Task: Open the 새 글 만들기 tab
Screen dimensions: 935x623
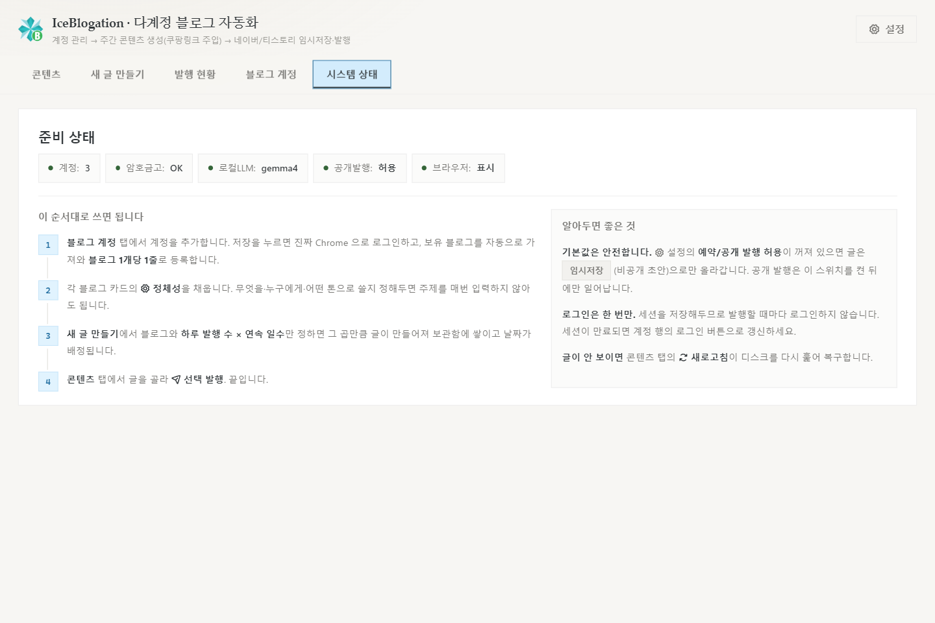Action: click(118, 75)
